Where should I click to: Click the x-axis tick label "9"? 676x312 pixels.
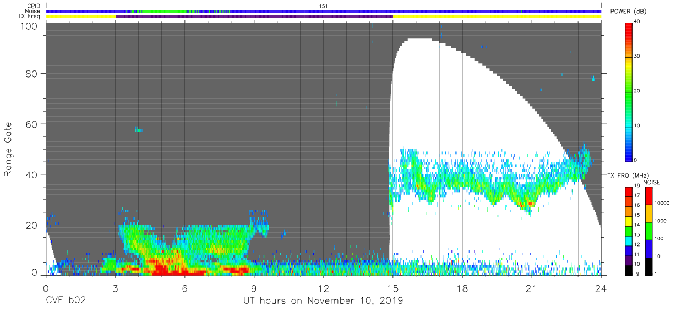[x=254, y=287]
